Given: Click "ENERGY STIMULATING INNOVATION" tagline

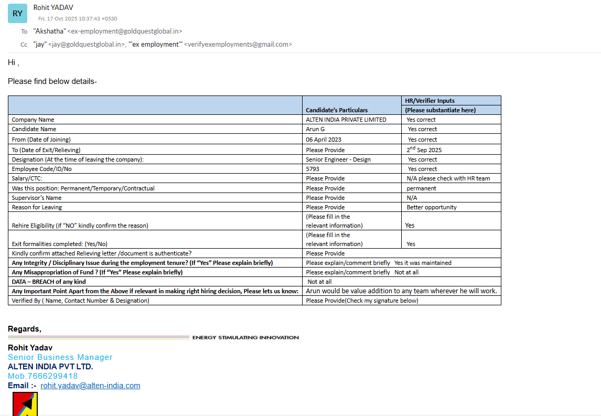Looking at the screenshot, I should point(245,337).
